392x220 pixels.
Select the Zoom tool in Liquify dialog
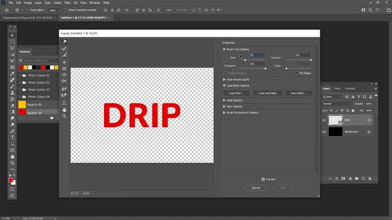point(64,116)
